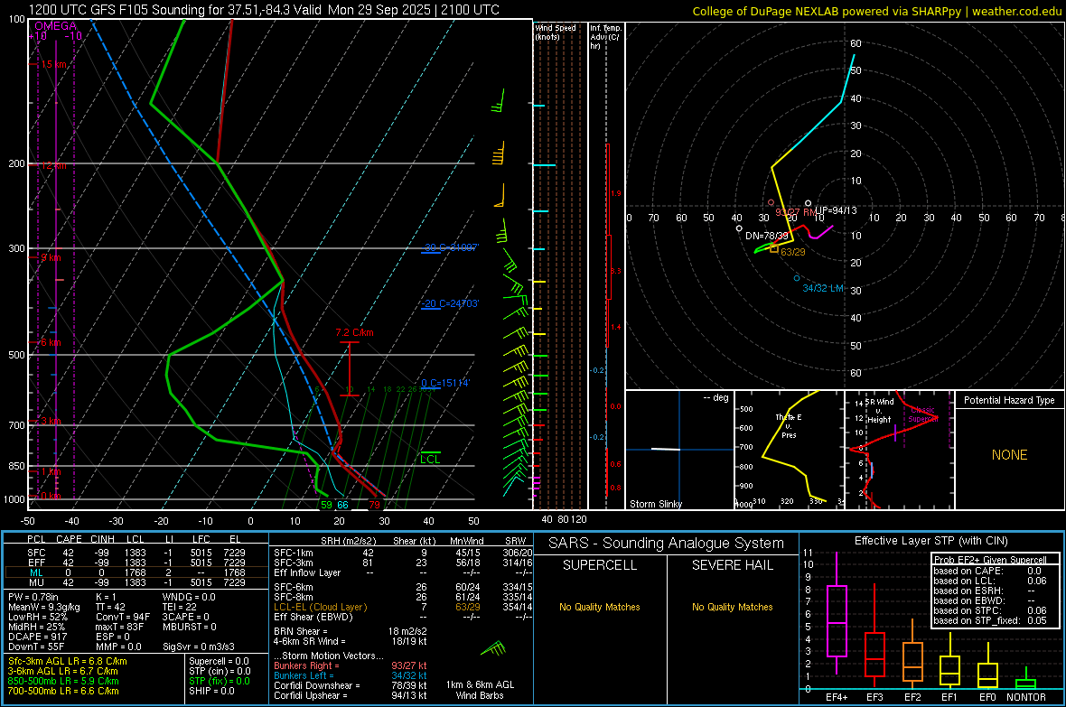Click the NONTOR axis label
Screen dimensions: 1066x707
[x=1026, y=697]
